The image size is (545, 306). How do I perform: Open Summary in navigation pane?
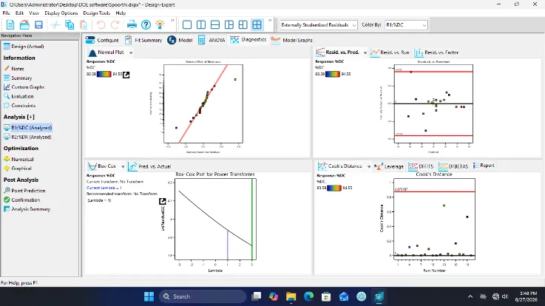point(18,78)
